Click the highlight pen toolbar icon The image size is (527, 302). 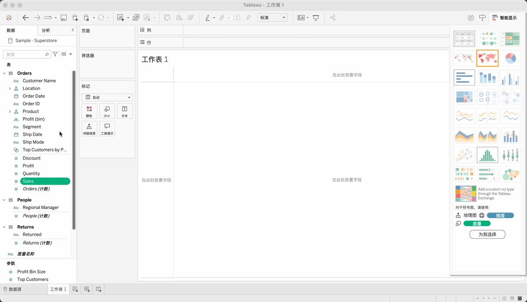[208, 18]
